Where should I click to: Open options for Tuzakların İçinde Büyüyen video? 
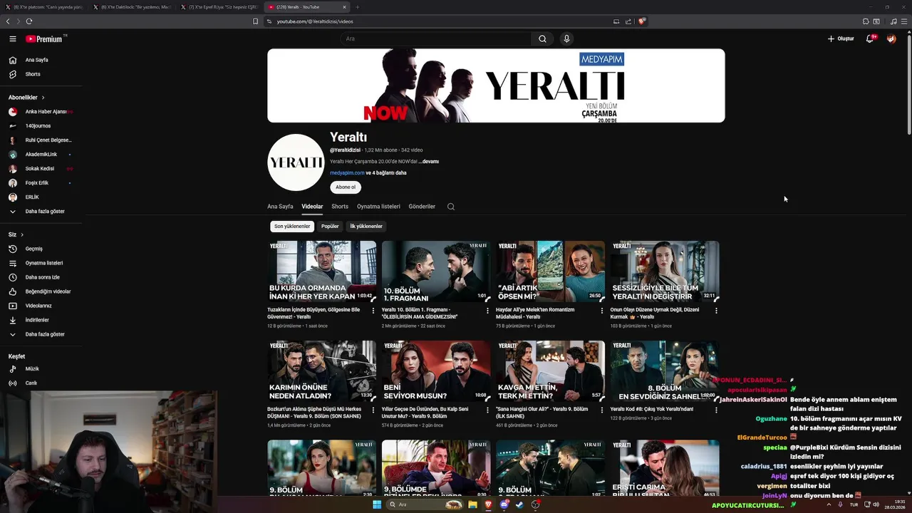click(x=373, y=311)
